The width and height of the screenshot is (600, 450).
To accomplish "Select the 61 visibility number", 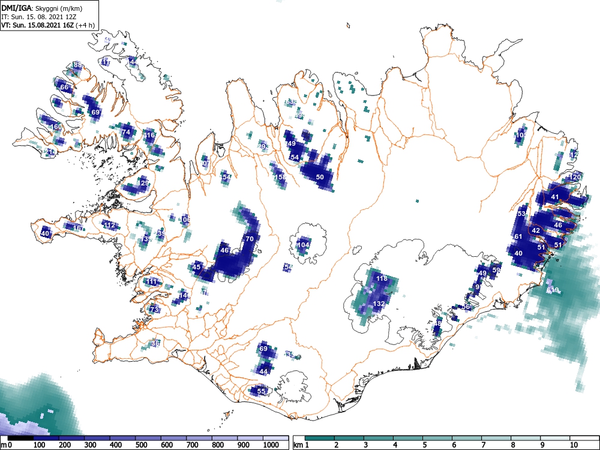I will [x=518, y=237].
